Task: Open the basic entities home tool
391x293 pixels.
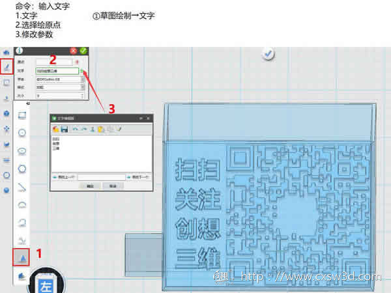Action: [x=7, y=53]
